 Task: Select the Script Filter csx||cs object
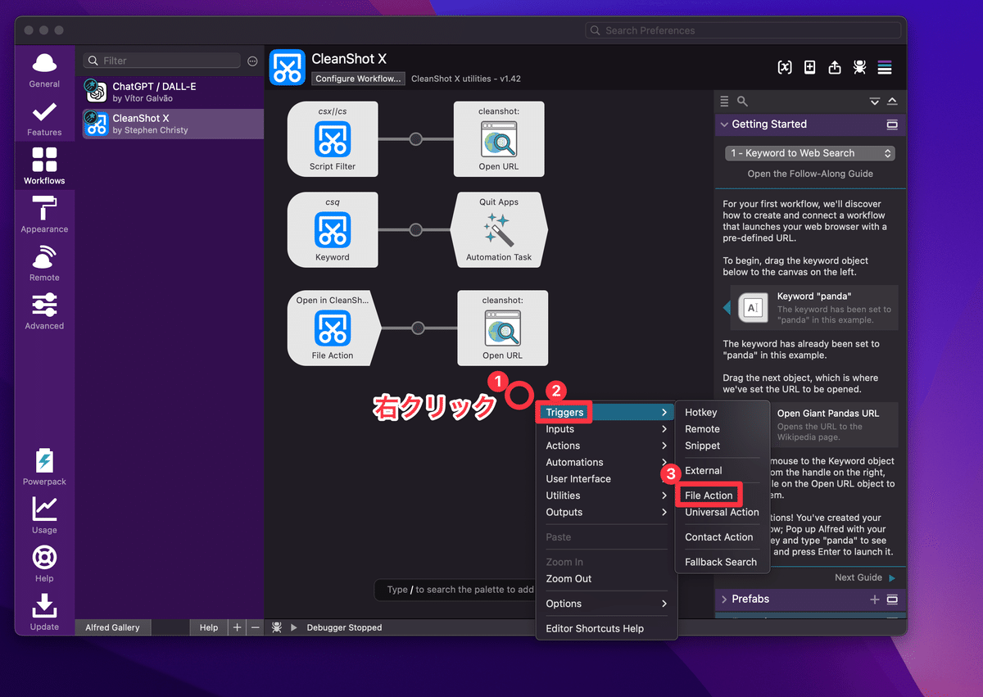tap(333, 138)
